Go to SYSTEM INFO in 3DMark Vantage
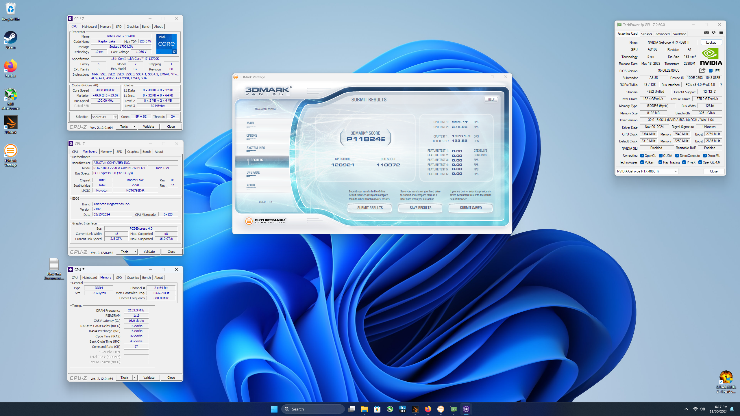 (256, 148)
